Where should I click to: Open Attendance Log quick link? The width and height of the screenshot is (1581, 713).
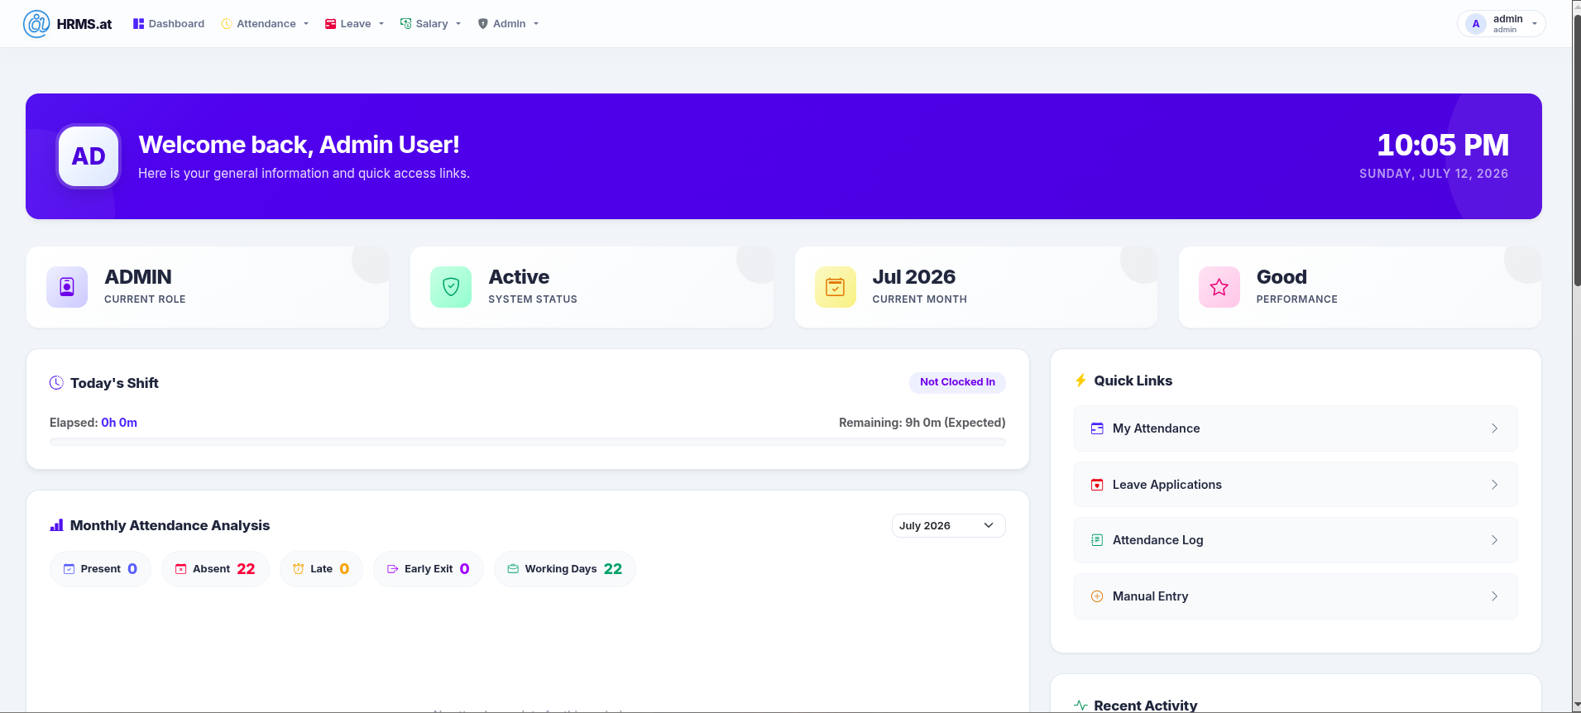[1296, 540]
